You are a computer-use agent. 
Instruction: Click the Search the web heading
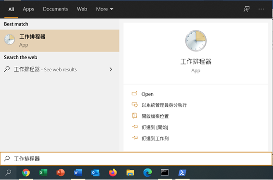pos(21,57)
